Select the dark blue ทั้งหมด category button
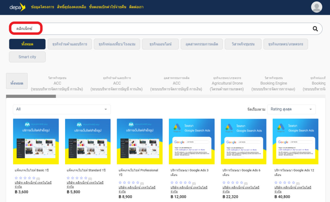Viewport: 330px width, 202px height. [x=27, y=44]
